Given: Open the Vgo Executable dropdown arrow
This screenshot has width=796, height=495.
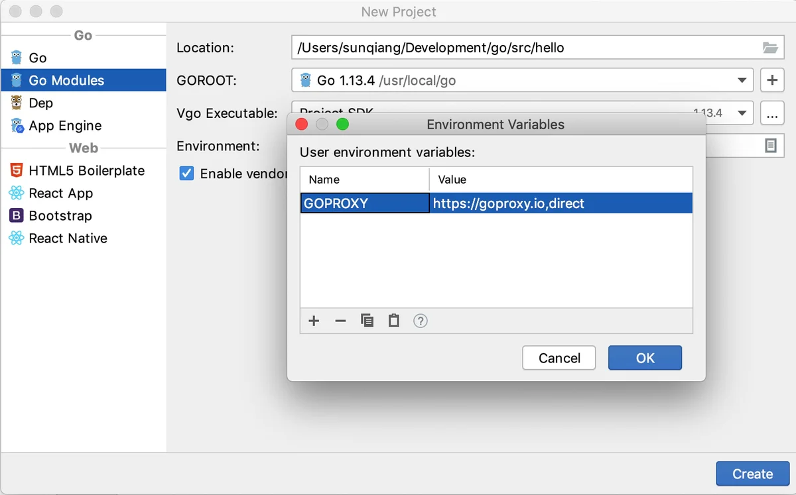Looking at the screenshot, I should (742, 113).
